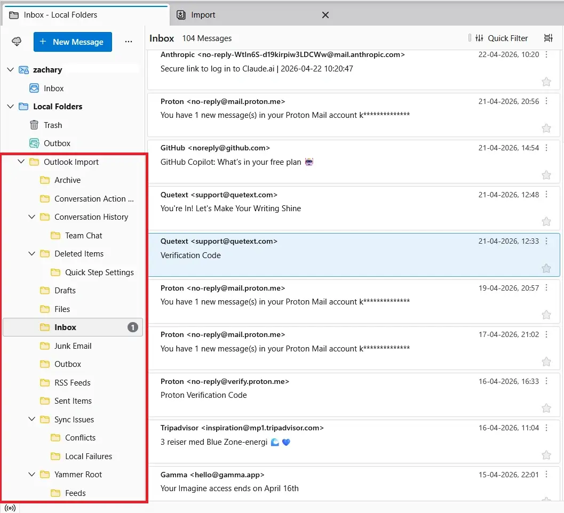Open more options for Tripadvisor message
The width and height of the screenshot is (564, 513).
point(546,428)
